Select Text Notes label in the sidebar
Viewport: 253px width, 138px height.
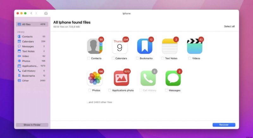pyautogui.click(x=28, y=51)
